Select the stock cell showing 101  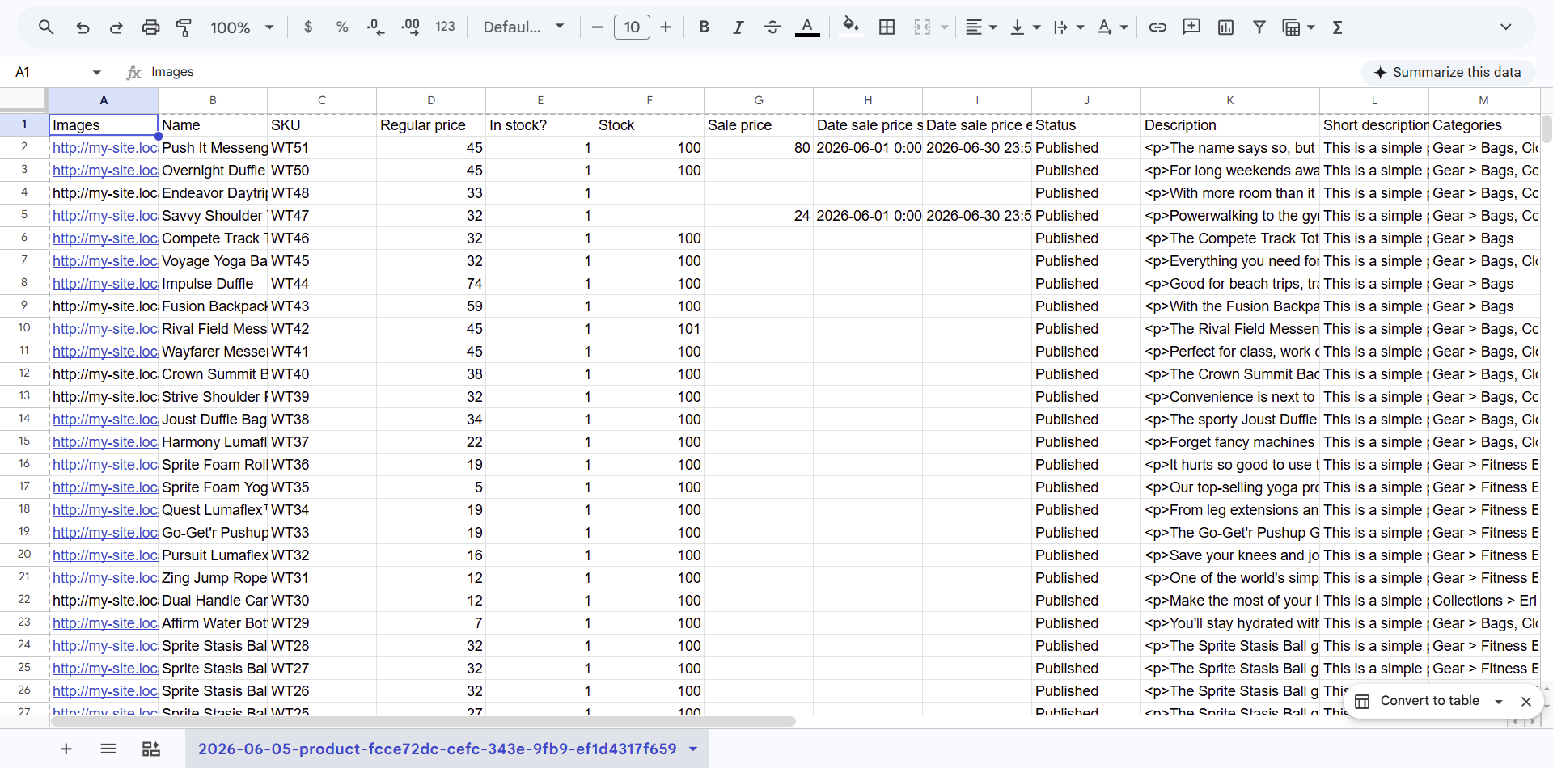click(650, 329)
